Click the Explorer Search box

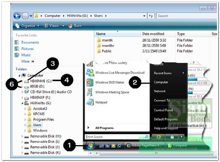pyautogui.click(x=186, y=16)
